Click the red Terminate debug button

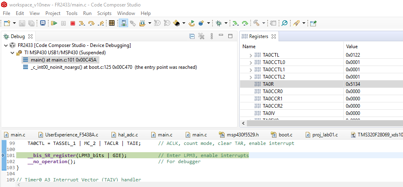click(x=73, y=23)
